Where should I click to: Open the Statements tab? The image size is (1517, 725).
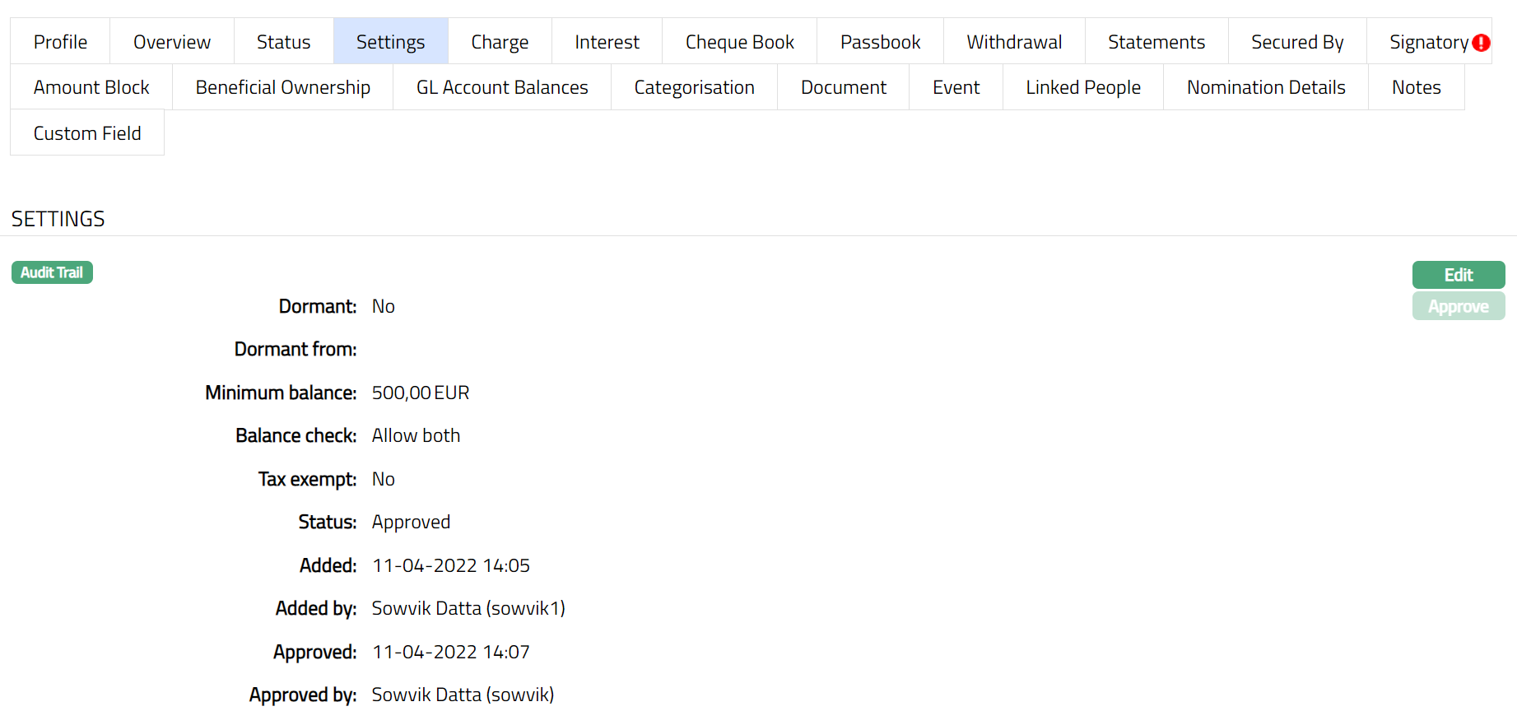click(1156, 42)
